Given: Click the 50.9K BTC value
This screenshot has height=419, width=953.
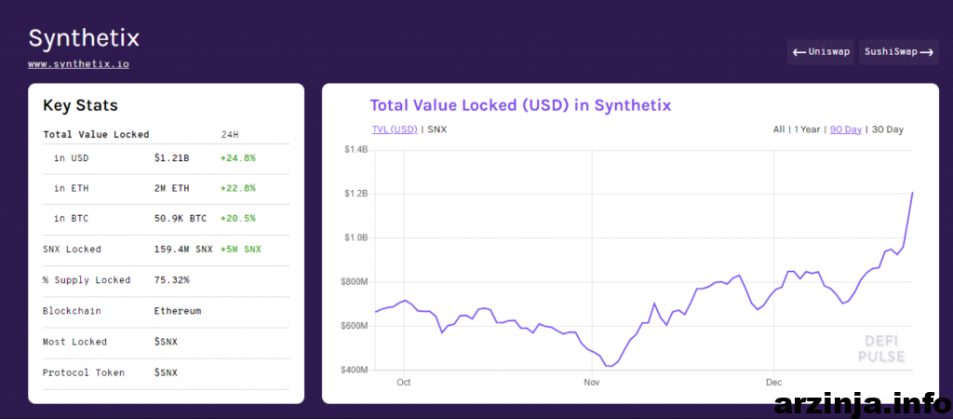Looking at the screenshot, I should point(181,218).
